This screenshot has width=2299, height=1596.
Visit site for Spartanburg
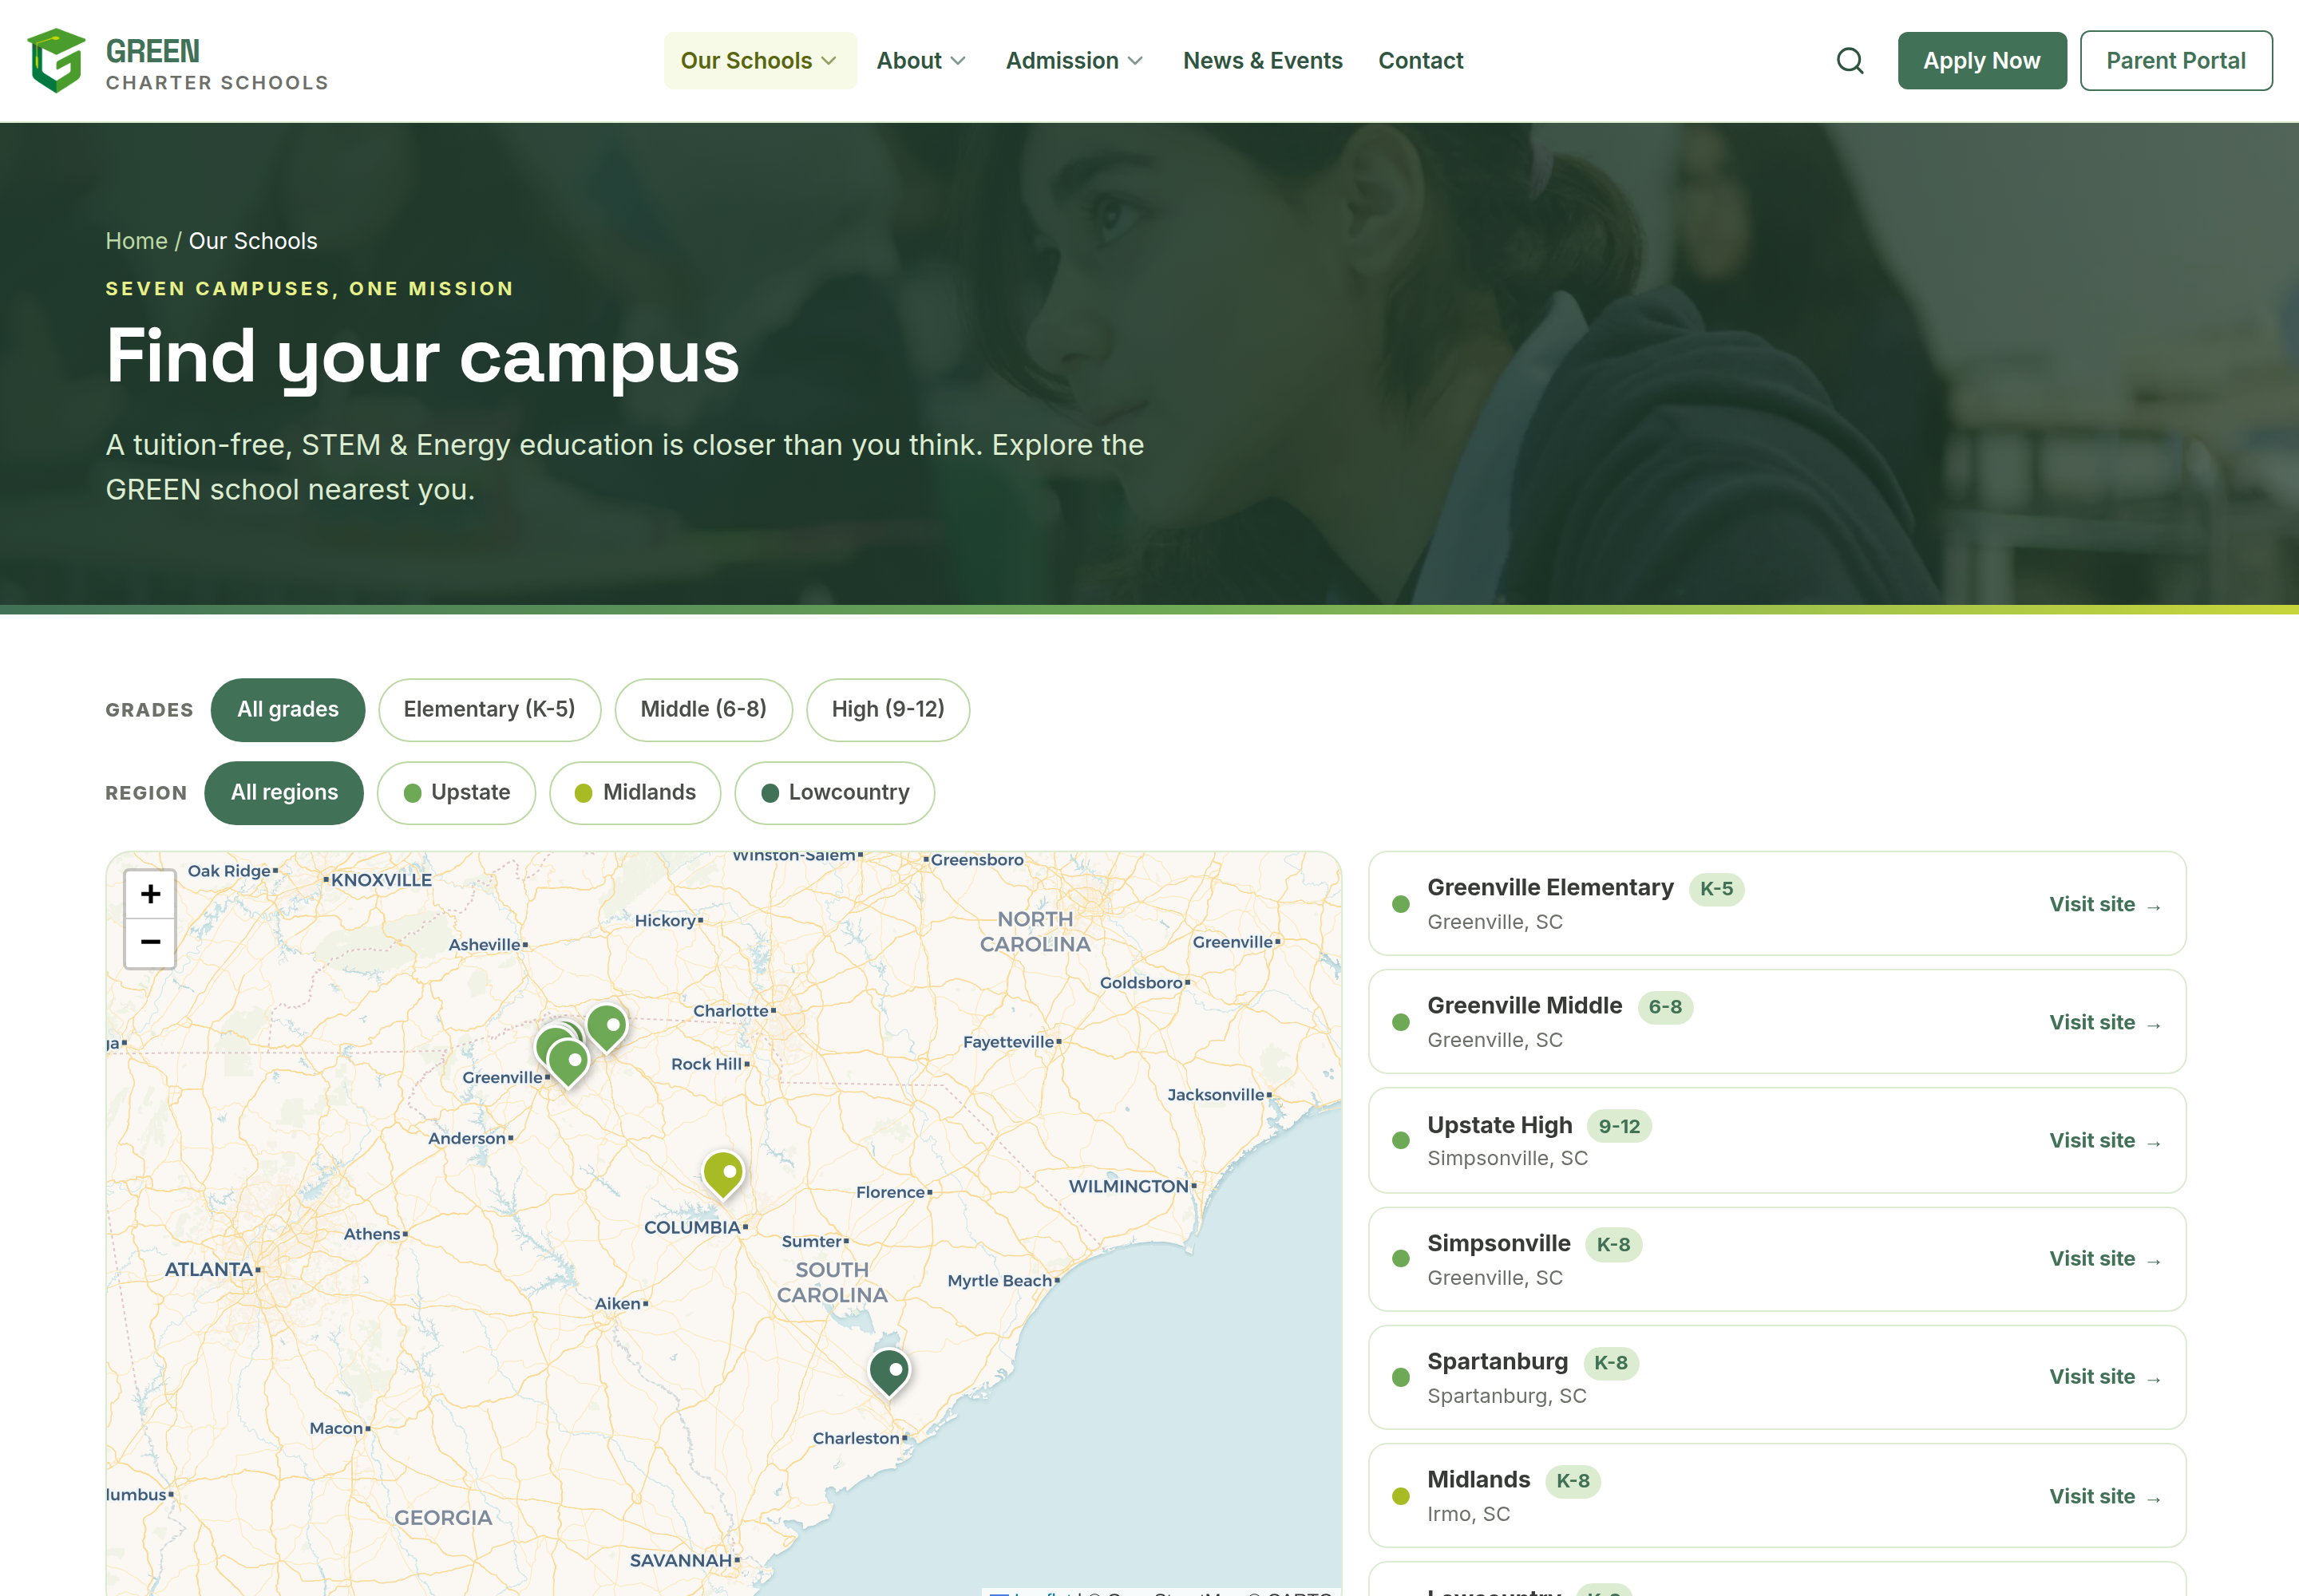point(2105,1377)
